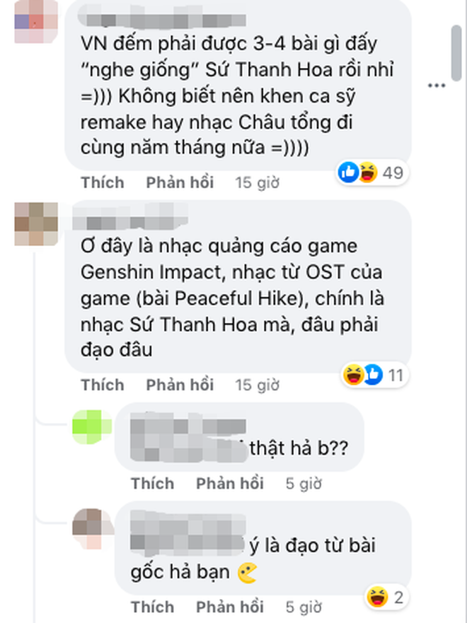Open haha reaction with count 2
The height and width of the screenshot is (623, 467).
pos(377,597)
